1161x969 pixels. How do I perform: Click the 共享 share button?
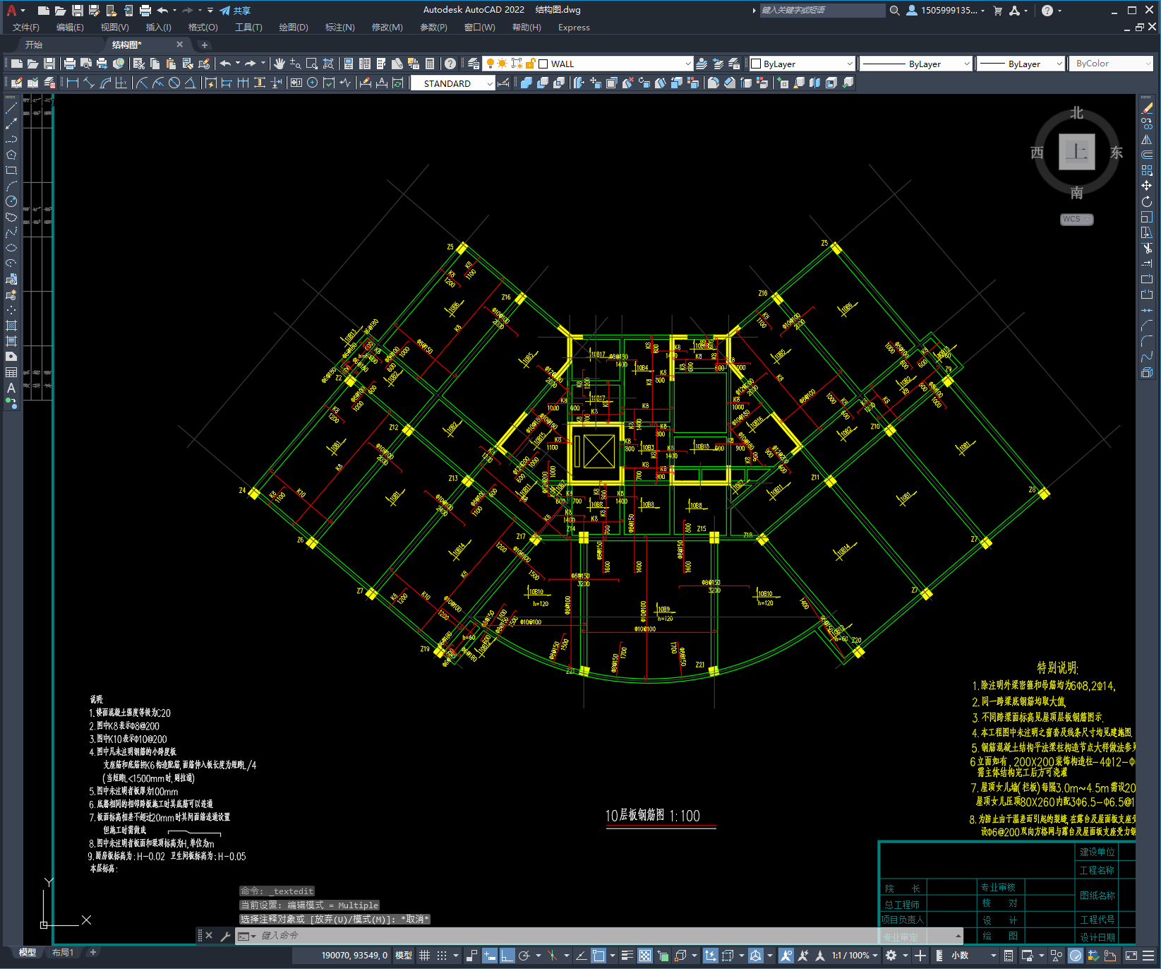[235, 11]
